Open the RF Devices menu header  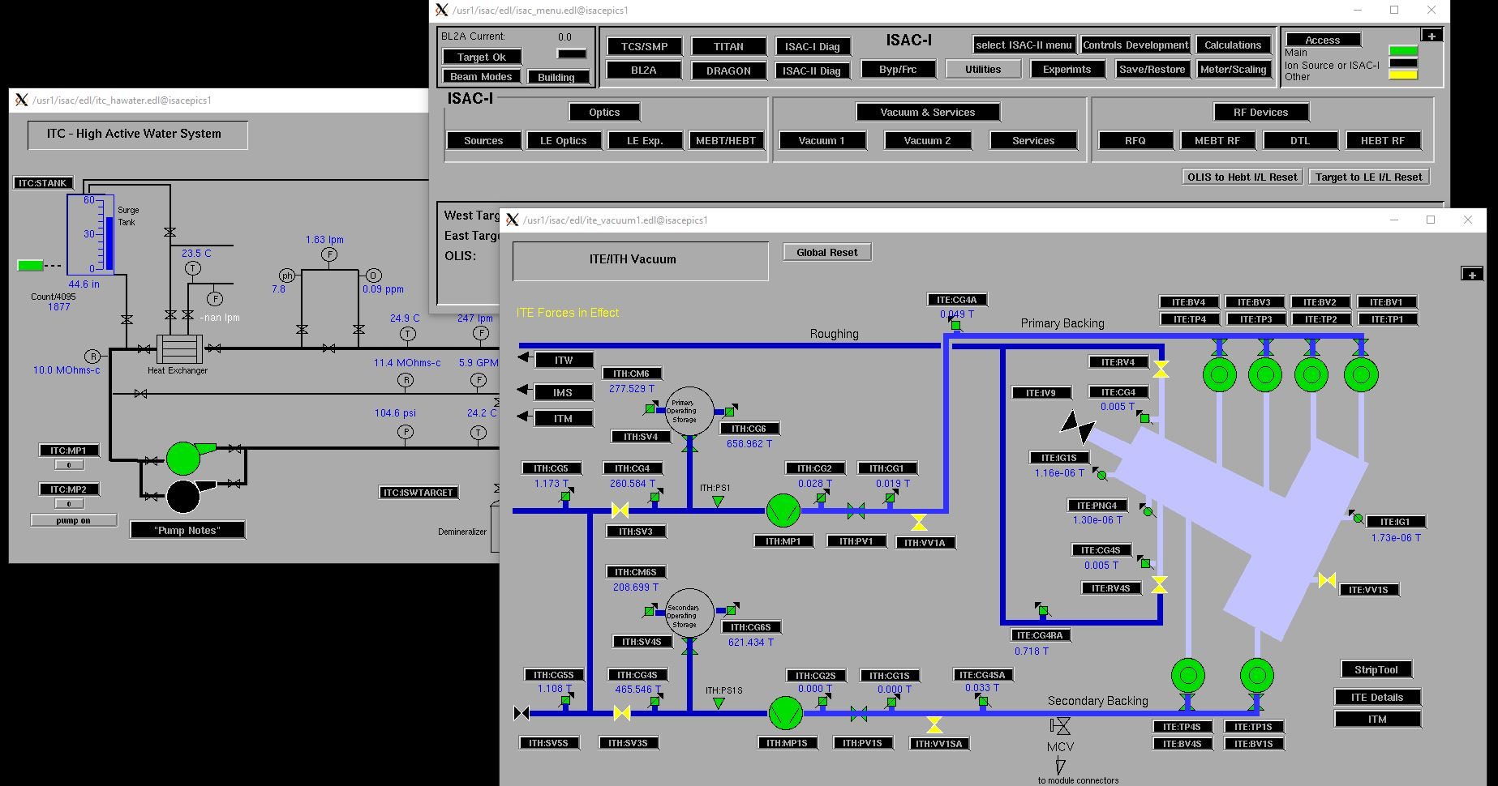pyautogui.click(x=1260, y=112)
